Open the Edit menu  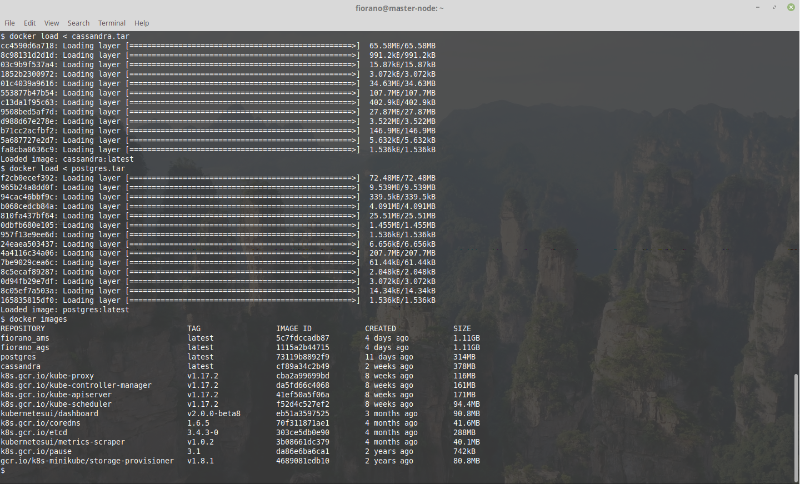coord(29,23)
